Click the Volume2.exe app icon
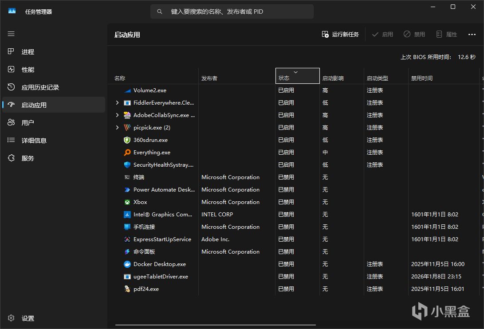484x329 pixels. 127,90
